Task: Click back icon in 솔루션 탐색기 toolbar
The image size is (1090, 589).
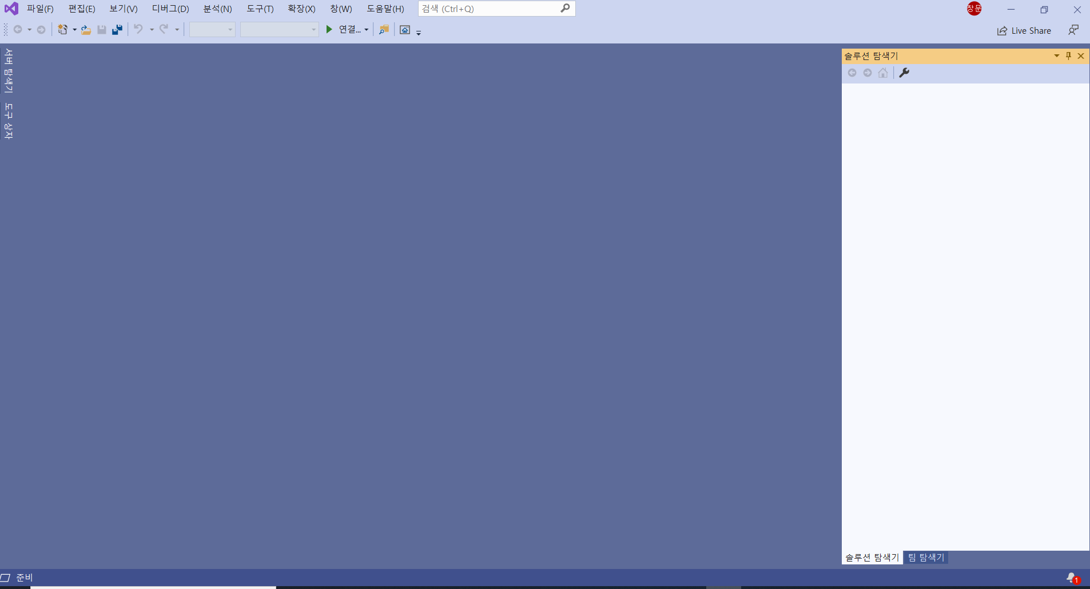Action: [x=852, y=73]
